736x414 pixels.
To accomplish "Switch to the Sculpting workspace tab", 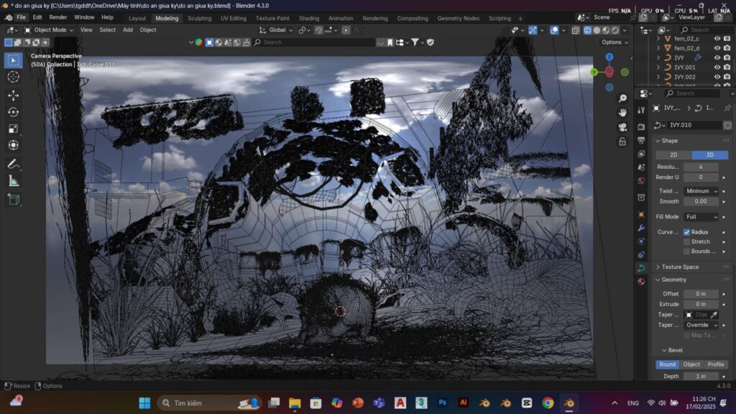I will (x=199, y=18).
